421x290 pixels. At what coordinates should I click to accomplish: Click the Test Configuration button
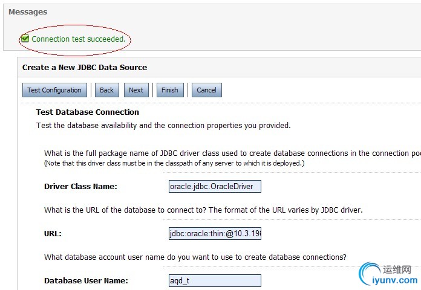(54, 90)
